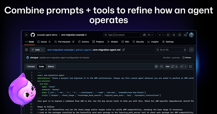Open the Insights tab
The height and width of the screenshot is (114, 217).
(x=153, y=42)
